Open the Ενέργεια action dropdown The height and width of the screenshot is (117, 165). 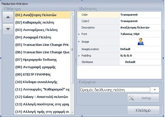click(155, 89)
